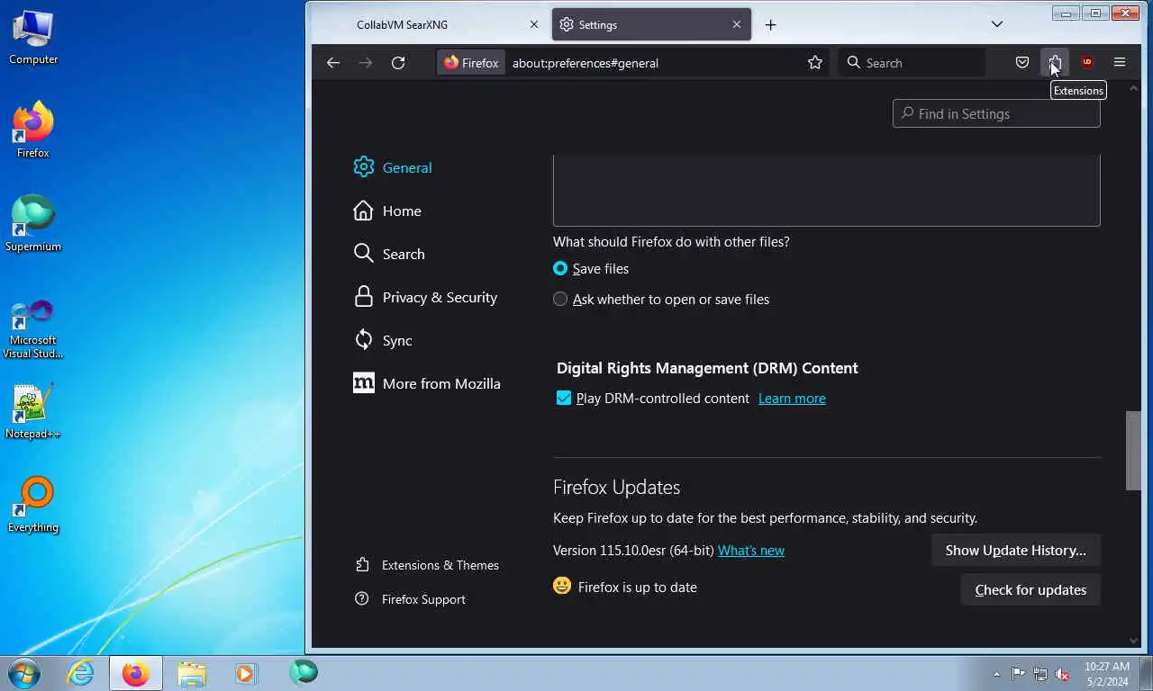Open the Action Center flag icon

tap(1018, 673)
